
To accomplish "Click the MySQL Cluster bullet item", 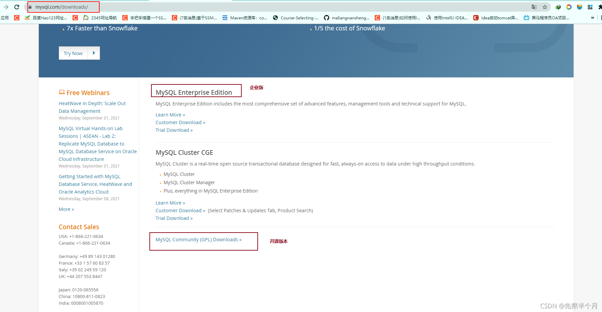I will click(x=179, y=174).
